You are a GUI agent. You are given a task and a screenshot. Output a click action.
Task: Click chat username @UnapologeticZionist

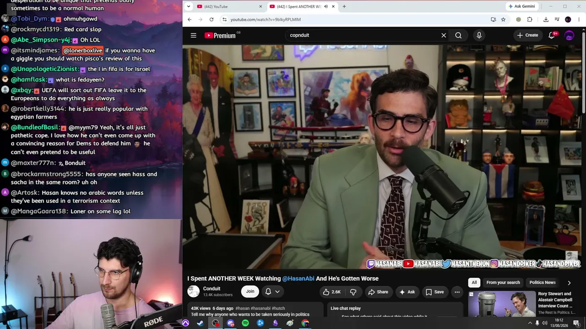[45, 69]
